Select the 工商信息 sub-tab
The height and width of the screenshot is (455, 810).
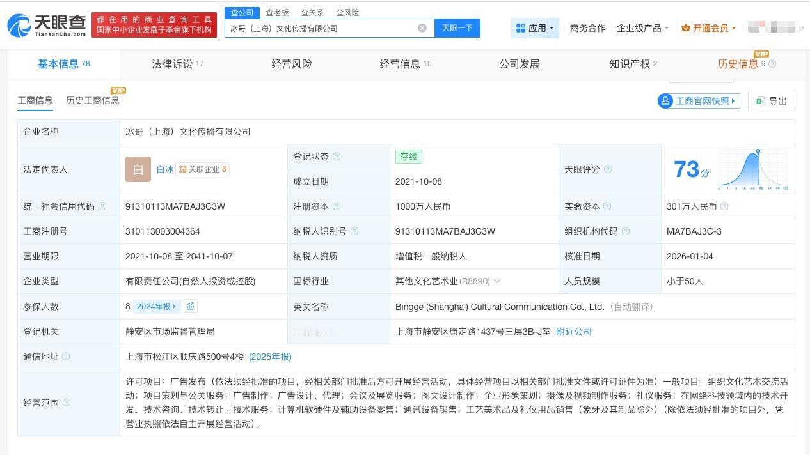[x=35, y=100]
